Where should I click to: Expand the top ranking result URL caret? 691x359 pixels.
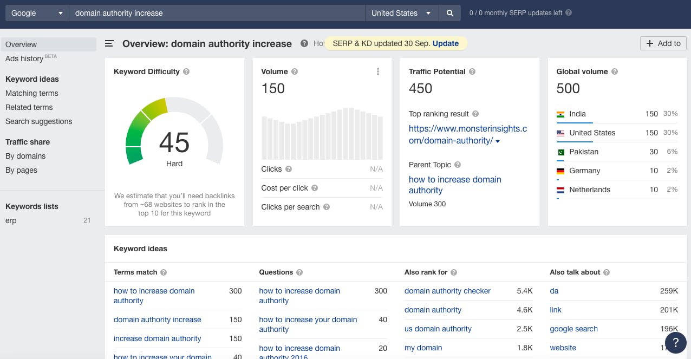tap(498, 141)
